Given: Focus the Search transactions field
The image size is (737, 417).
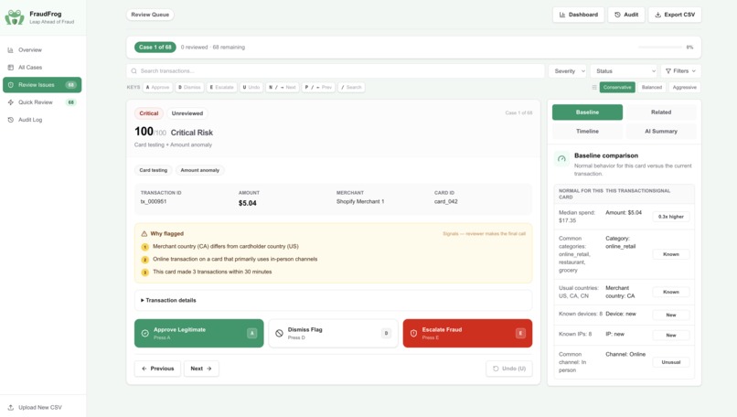Looking at the screenshot, I should pos(336,71).
